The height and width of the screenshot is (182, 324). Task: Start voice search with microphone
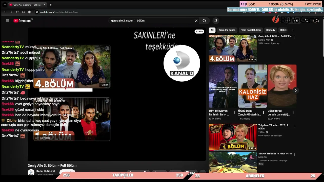coord(216,21)
